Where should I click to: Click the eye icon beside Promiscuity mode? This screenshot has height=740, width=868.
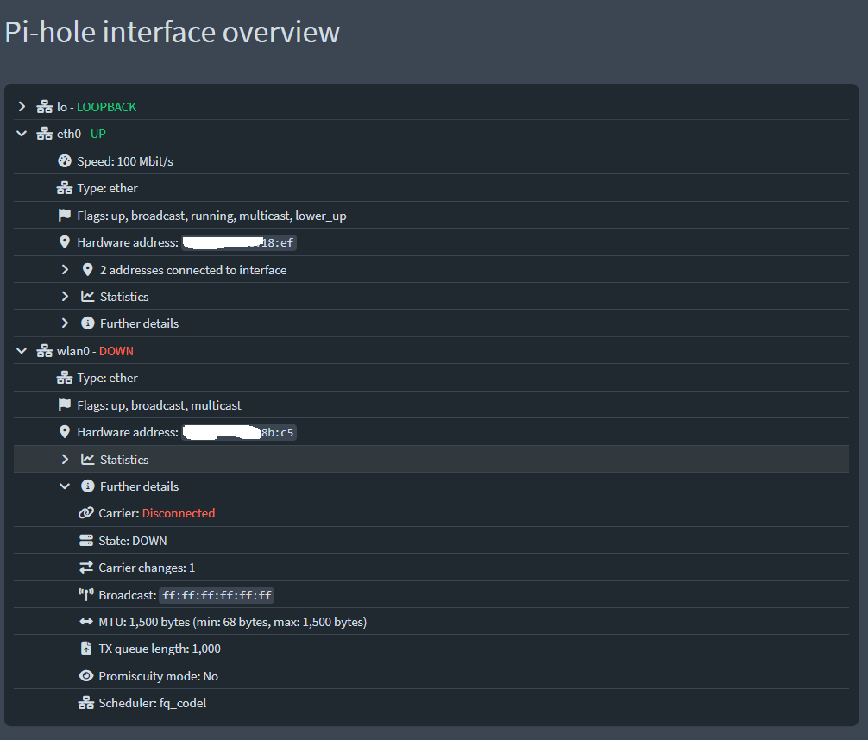tap(85, 676)
